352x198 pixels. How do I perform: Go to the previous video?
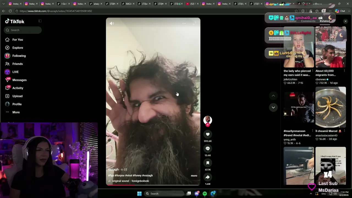[x=273, y=96]
